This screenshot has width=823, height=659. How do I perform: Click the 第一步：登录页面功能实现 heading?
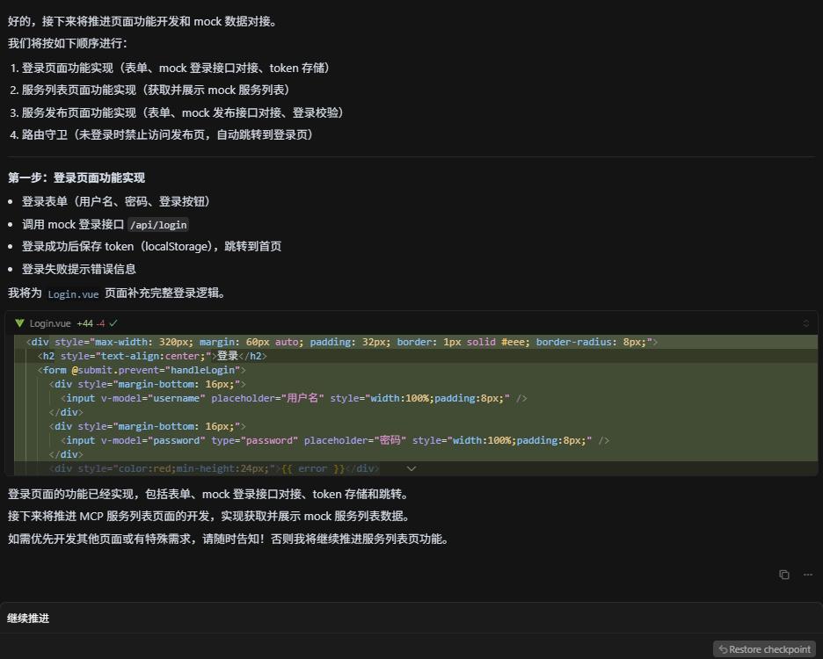[x=76, y=177]
